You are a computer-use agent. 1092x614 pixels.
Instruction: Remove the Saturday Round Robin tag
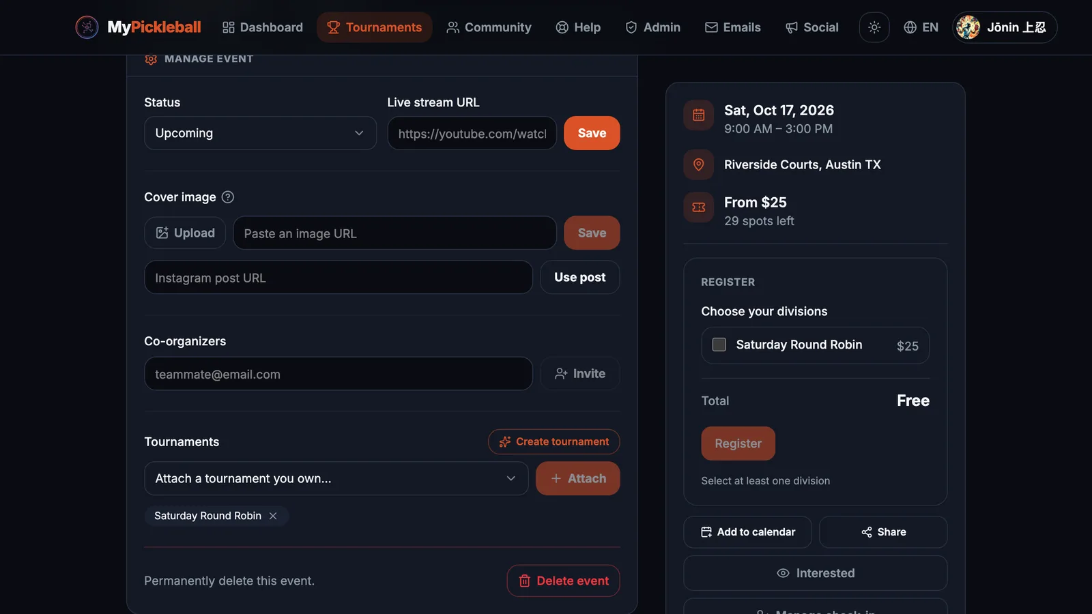(273, 516)
